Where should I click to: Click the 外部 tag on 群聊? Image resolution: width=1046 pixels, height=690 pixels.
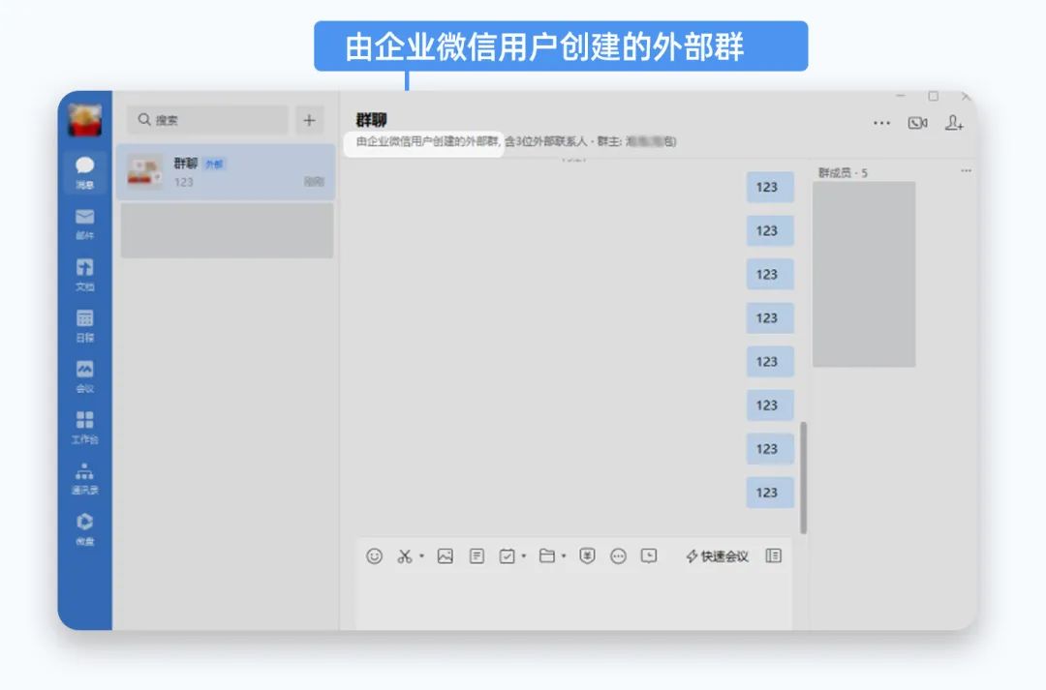[213, 164]
